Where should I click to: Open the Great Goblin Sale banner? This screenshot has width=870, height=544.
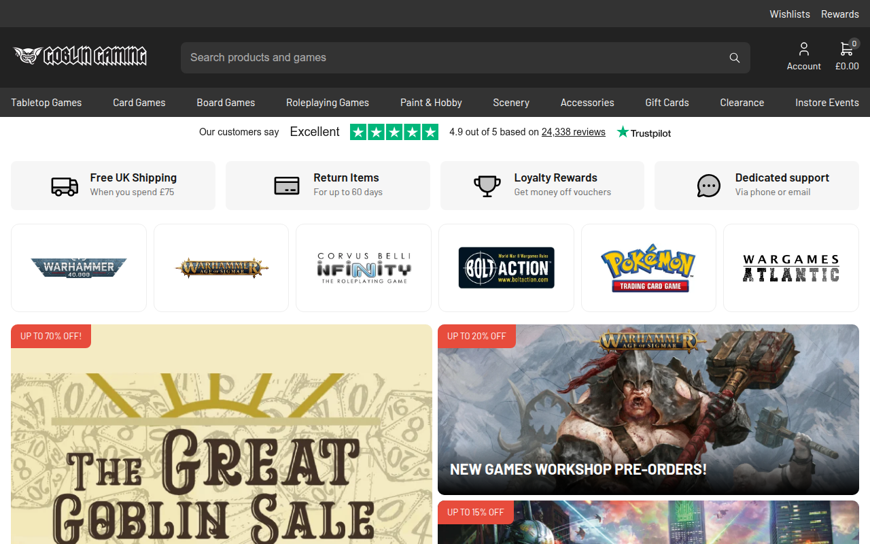[222, 434]
